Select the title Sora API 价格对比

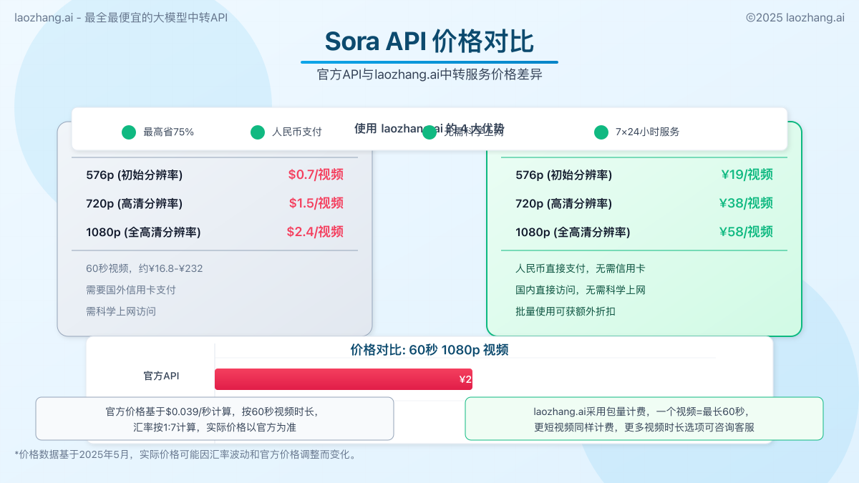coord(429,42)
